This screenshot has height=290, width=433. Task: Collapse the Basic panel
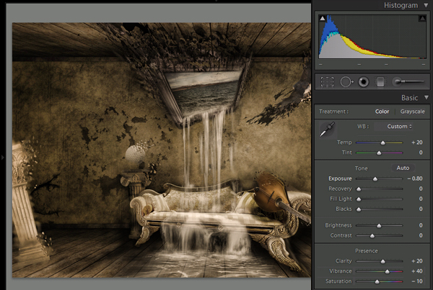(x=426, y=97)
